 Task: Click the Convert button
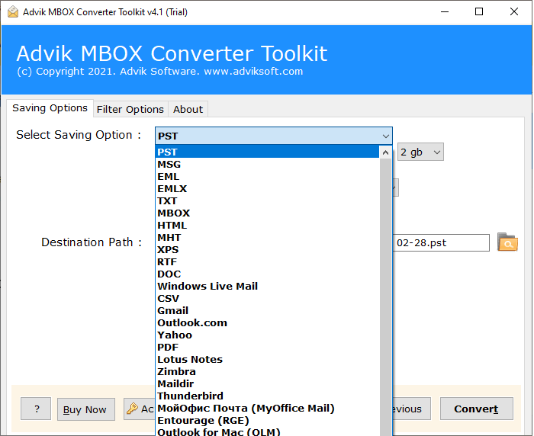[477, 409]
